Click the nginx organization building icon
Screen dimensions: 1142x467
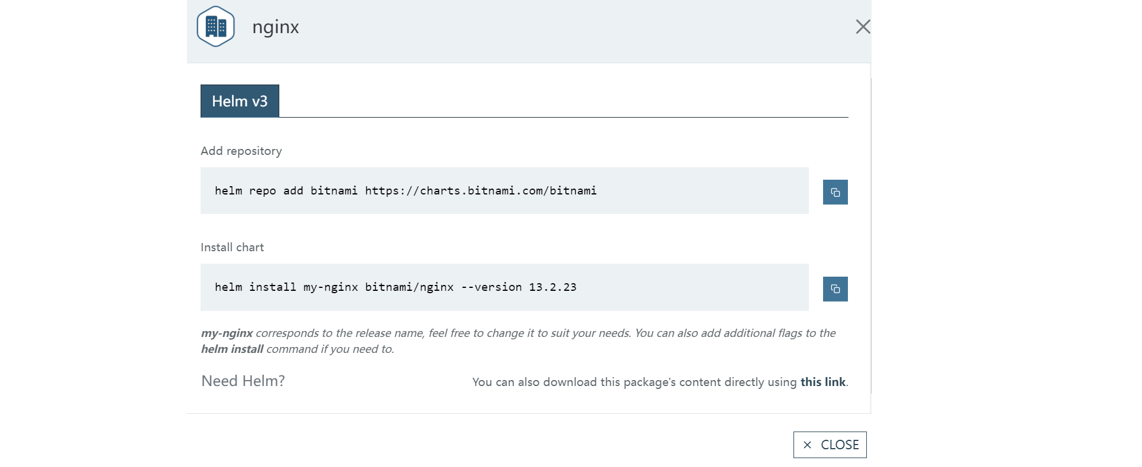(x=216, y=27)
